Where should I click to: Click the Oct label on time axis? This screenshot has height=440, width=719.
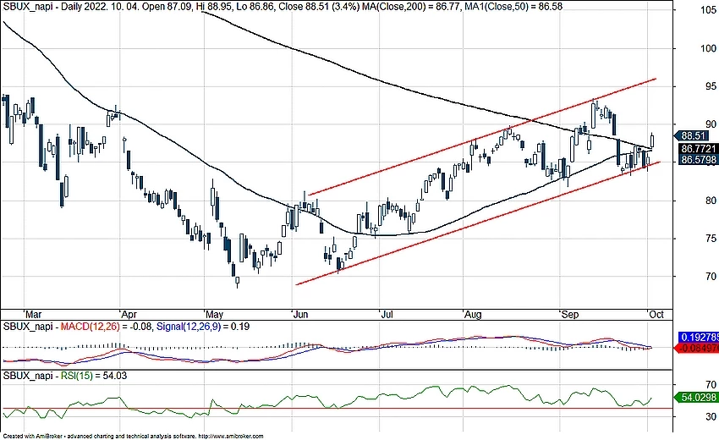pos(656,315)
